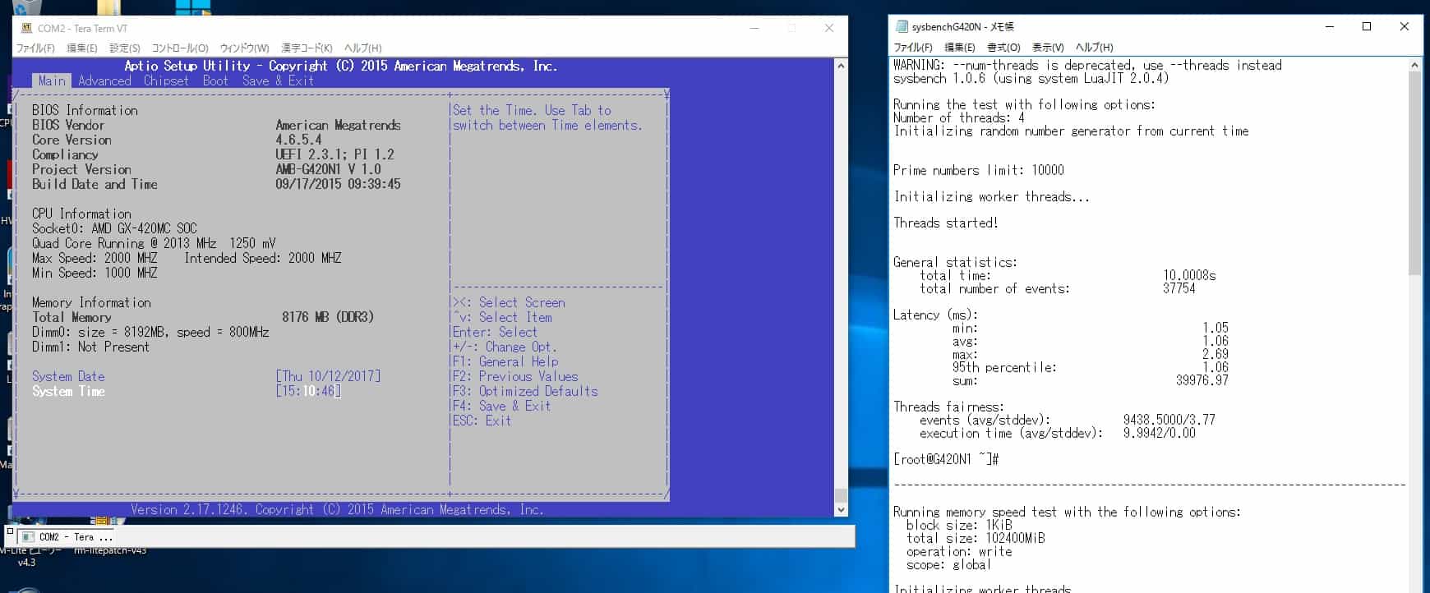
Task: Click BIOS Chipset tab
Action: [x=166, y=80]
